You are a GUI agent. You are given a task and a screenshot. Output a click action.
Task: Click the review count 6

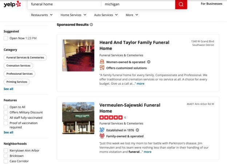point(125,117)
